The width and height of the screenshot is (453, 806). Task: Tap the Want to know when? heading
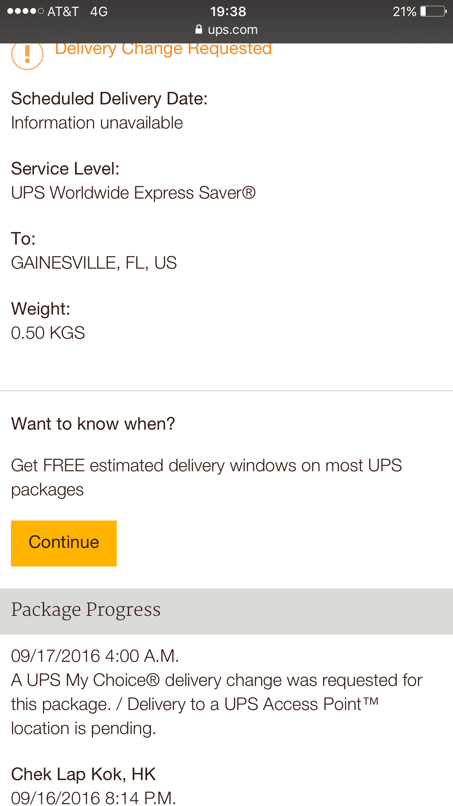93,424
